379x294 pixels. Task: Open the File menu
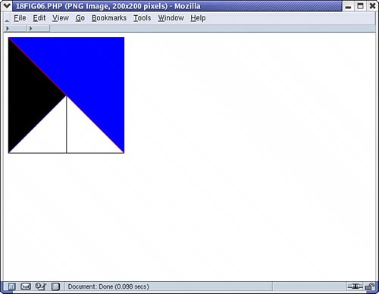click(20, 18)
